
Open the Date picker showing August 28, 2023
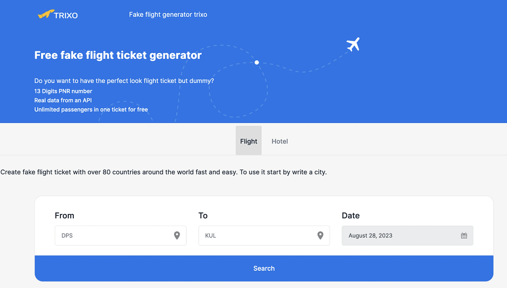tap(396, 236)
